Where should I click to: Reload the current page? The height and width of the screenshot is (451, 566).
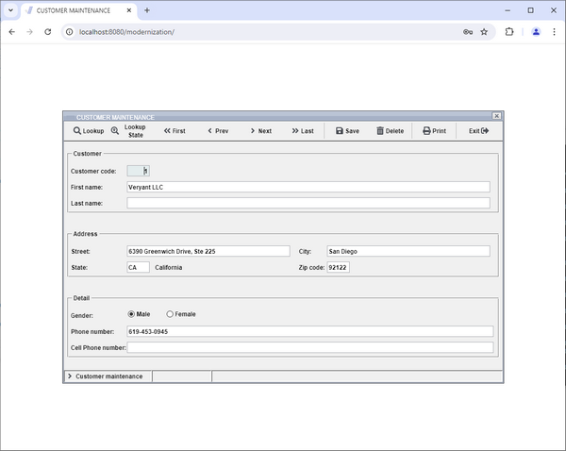coord(48,31)
